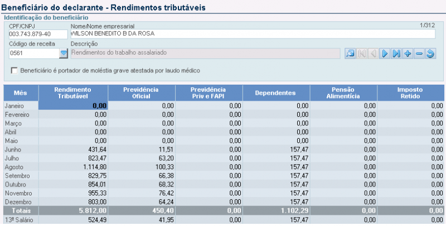Click the Pensão Alimentícia column header
The image size is (446, 226).
tap(343, 93)
